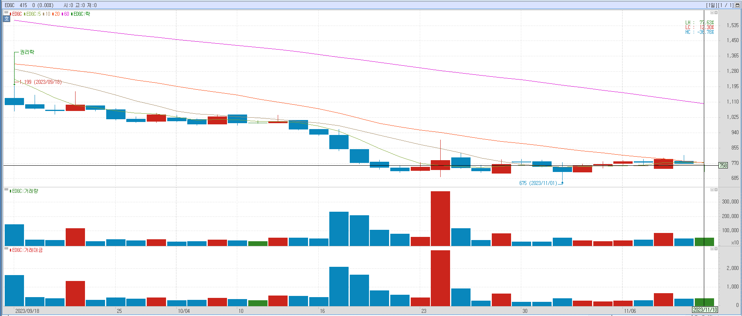Click the EDGC:거래대금 indicator label
Screen dimensions: 742x316
coord(27,250)
